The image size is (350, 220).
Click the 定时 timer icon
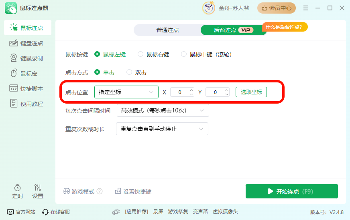pyautogui.click(x=17, y=188)
